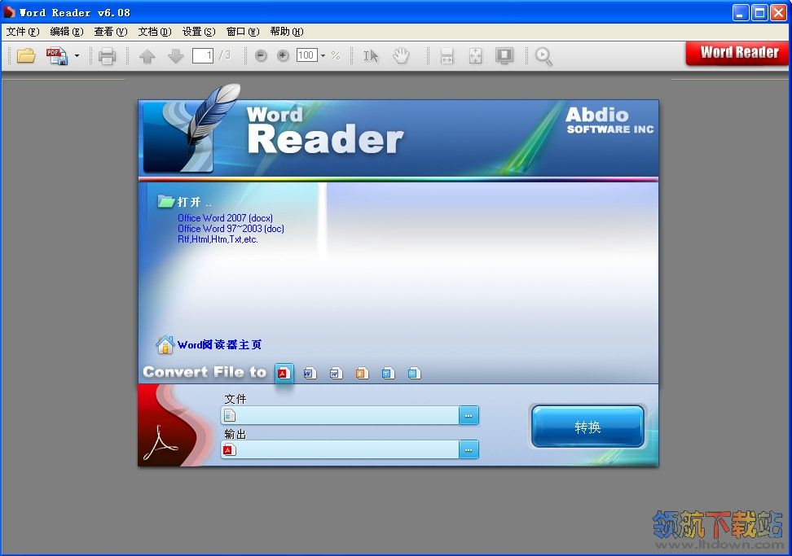This screenshot has height=556, width=792.
Task: Maximize the Word Reader window
Action: coord(759,12)
